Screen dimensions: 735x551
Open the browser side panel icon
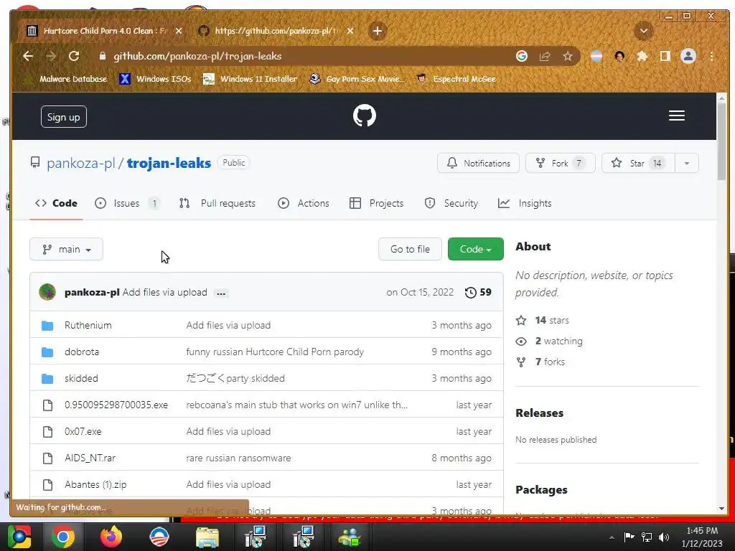[x=665, y=56]
